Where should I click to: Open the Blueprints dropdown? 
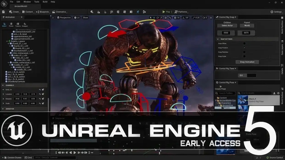pyautogui.click(x=43, y=12)
